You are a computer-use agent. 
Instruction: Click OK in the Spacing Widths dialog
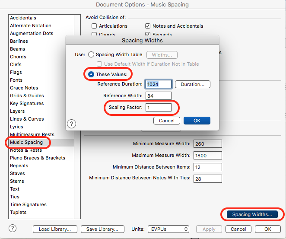tap(197, 121)
